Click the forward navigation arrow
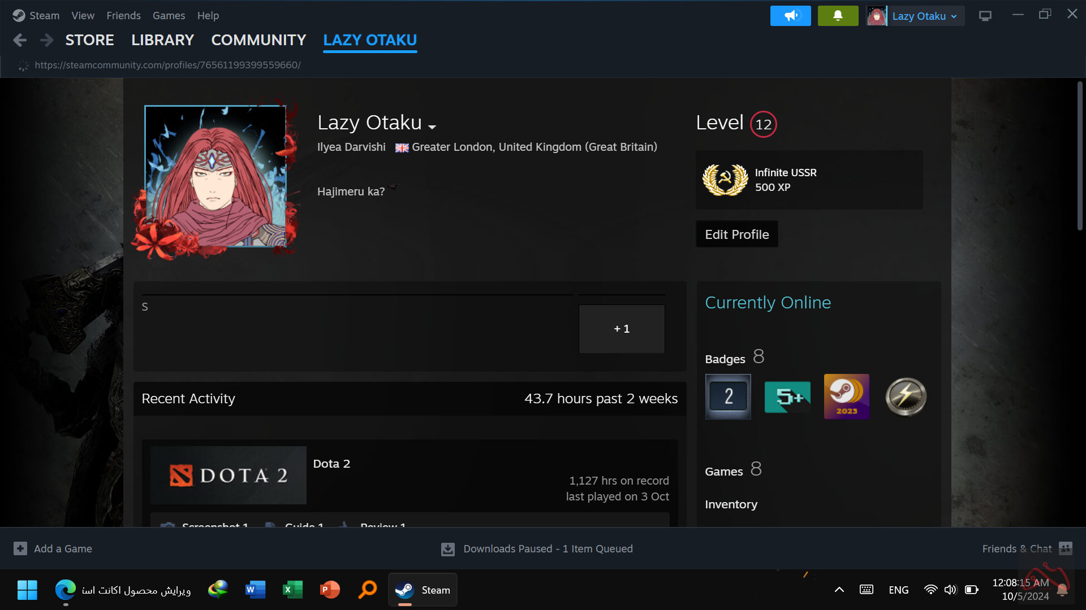Viewport: 1086px width, 610px height. tap(47, 40)
